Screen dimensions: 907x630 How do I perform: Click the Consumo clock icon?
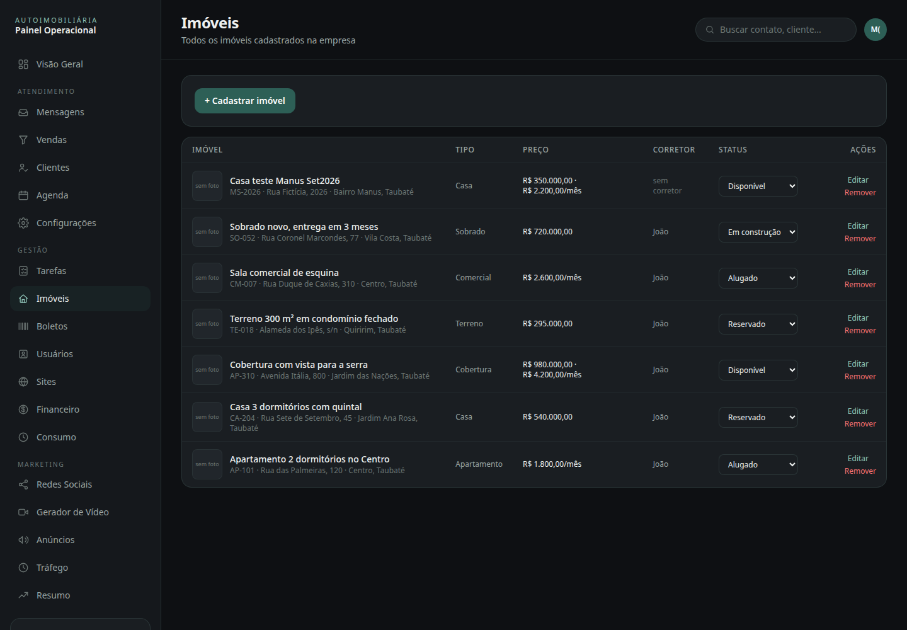tap(23, 437)
